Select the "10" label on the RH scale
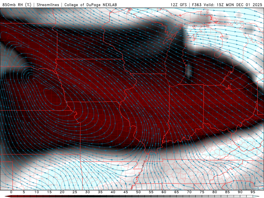The height and width of the screenshot is (198, 264). click(x=37, y=192)
